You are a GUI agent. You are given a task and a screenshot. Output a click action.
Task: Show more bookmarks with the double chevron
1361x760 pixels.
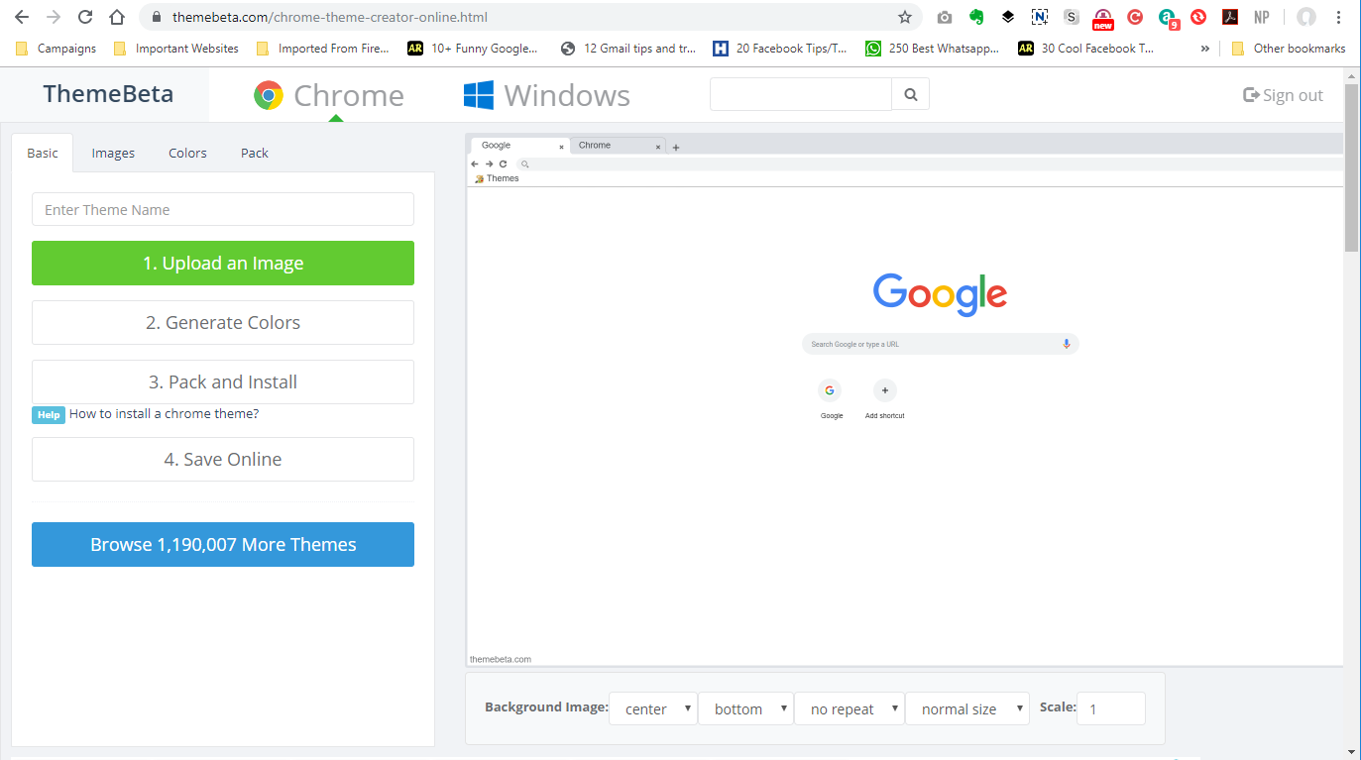tap(1205, 48)
